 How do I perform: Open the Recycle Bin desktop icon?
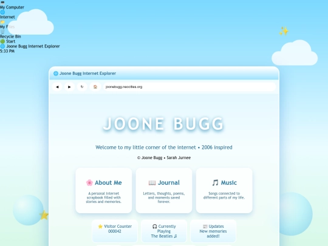click(x=10, y=34)
